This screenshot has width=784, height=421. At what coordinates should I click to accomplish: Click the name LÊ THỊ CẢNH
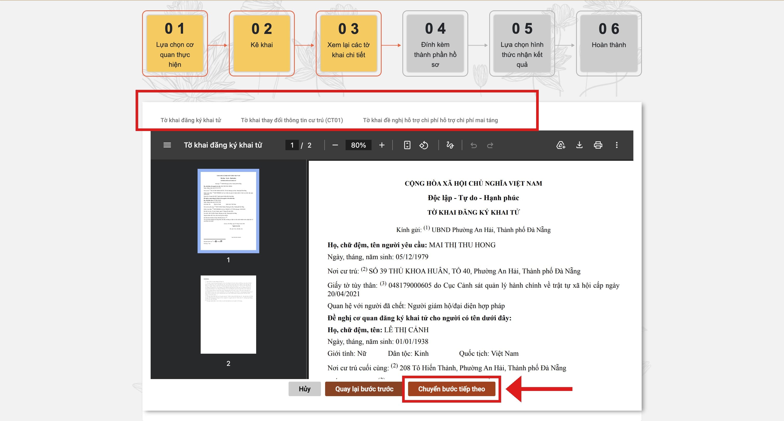pyautogui.click(x=406, y=330)
